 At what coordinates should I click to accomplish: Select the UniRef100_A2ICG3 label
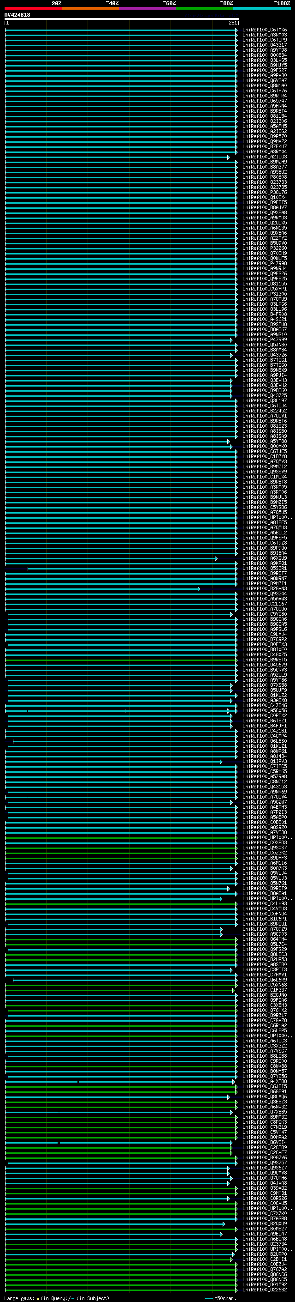click(x=265, y=157)
